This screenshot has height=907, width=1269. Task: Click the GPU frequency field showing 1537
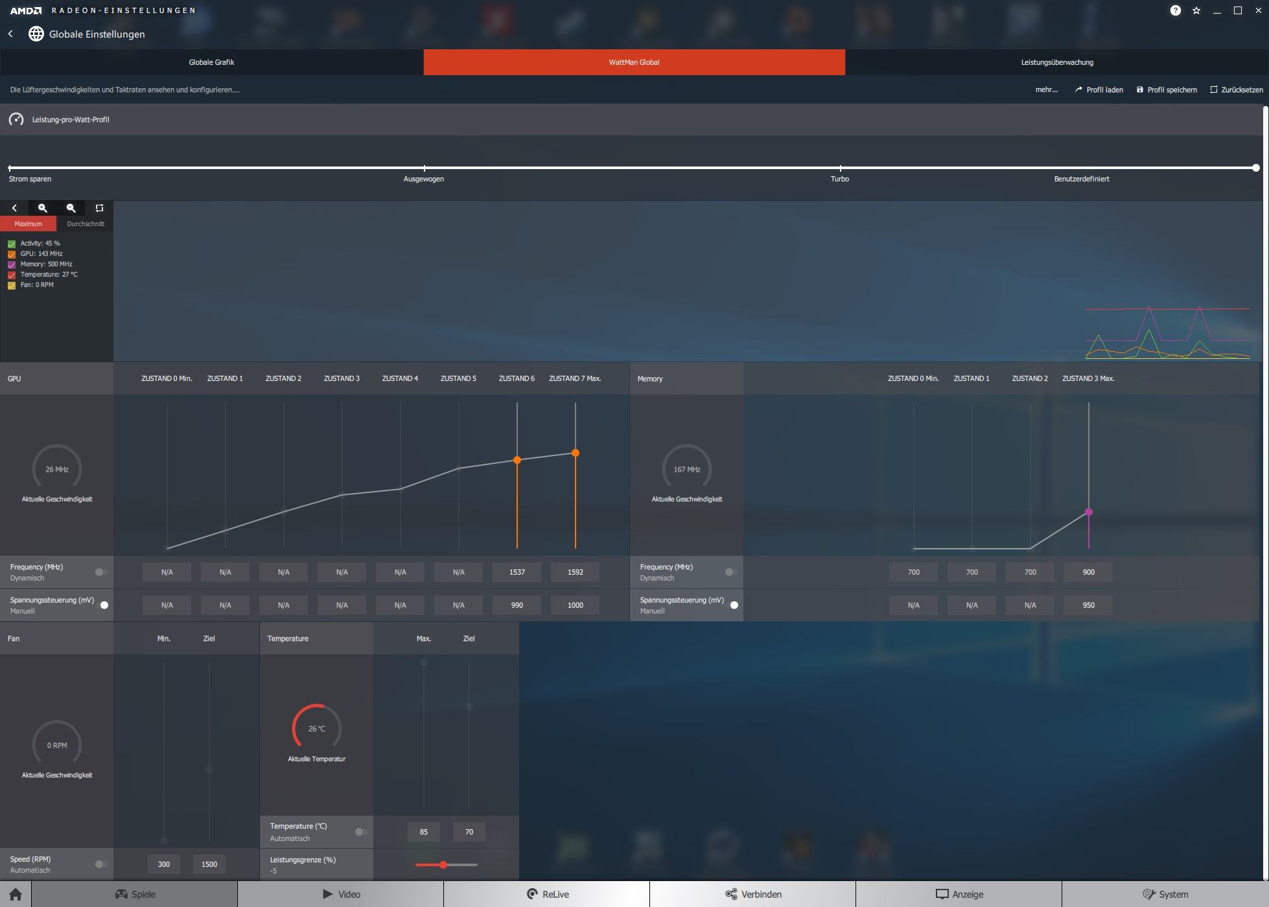[x=517, y=572]
